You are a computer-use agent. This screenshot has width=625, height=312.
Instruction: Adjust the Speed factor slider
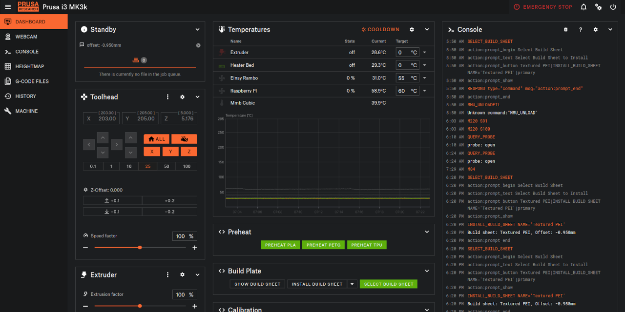pos(140,247)
